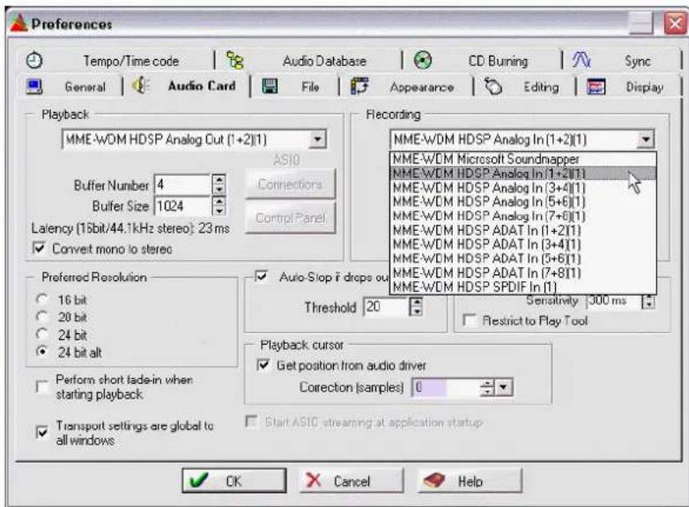
Task: Choose HDSP ADAT In (3+4) entry
Action: [522, 244]
